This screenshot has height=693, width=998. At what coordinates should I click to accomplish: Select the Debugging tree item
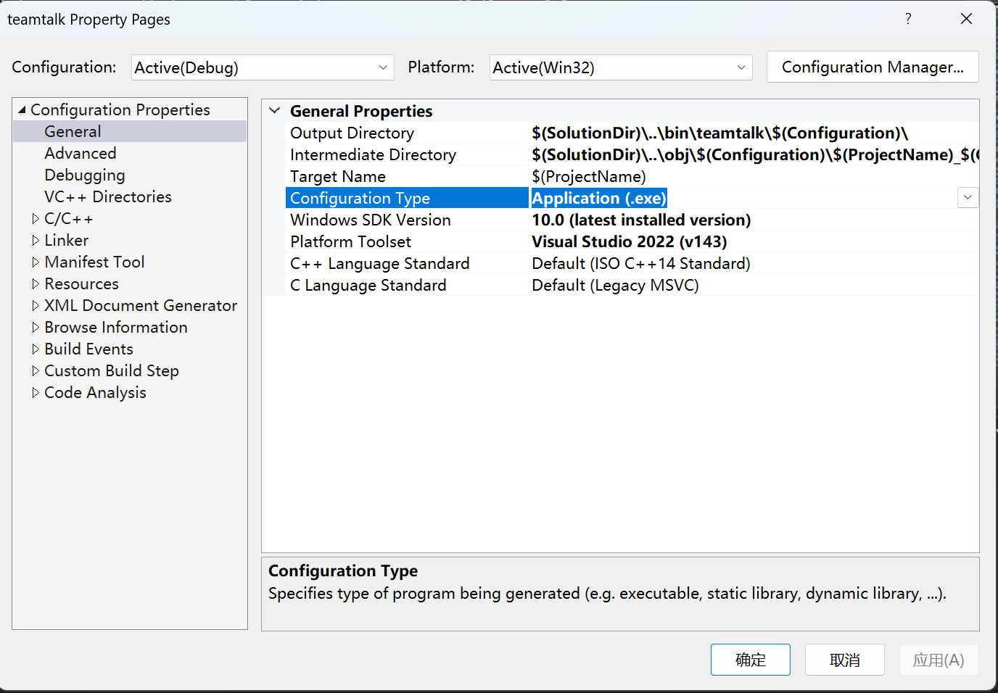point(85,175)
